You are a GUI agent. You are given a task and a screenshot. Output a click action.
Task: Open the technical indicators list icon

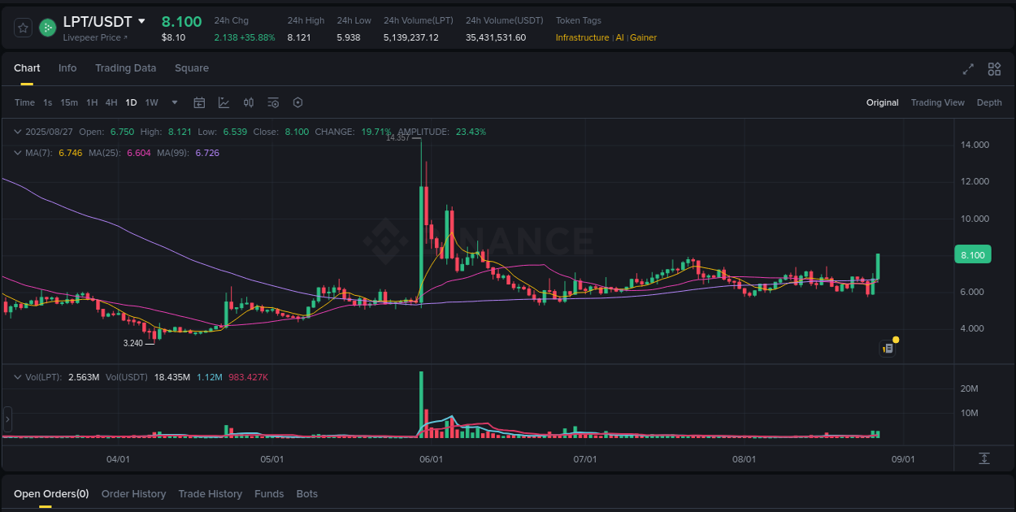point(273,102)
